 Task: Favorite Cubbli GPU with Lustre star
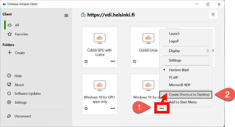coord(86,61)
